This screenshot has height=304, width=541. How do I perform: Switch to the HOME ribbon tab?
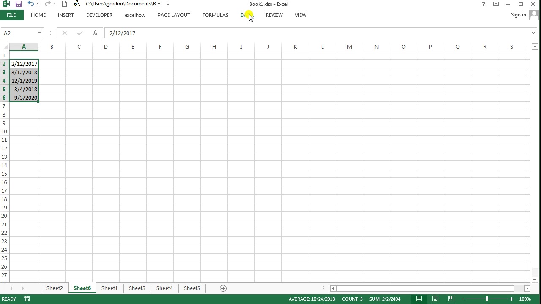tap(38, 15)
